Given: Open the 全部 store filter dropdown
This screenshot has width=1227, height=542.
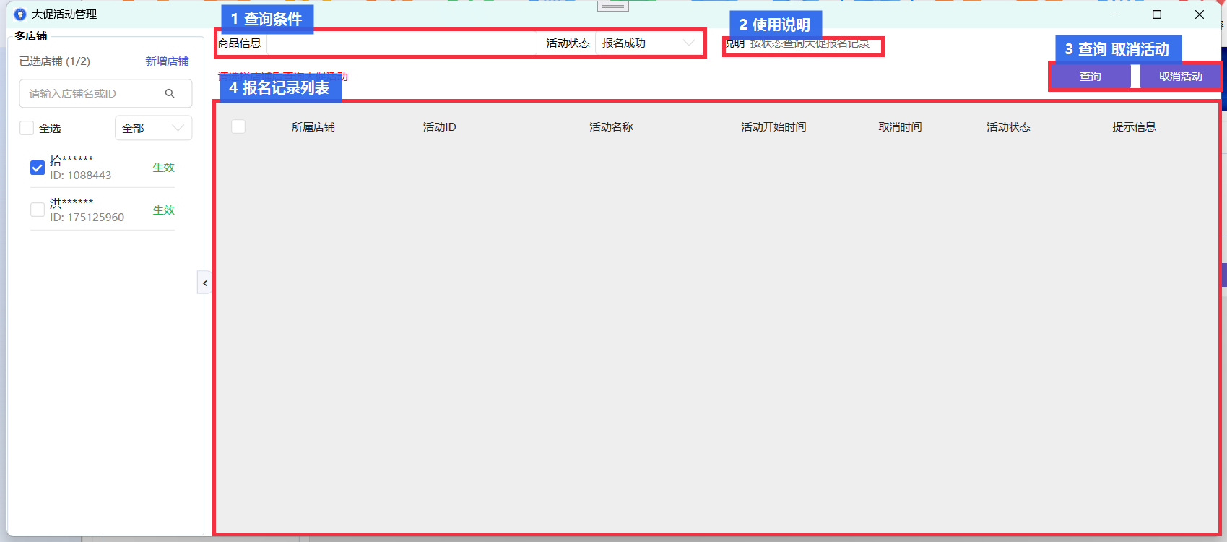Looking at the screenshot, I should (153, 128).
